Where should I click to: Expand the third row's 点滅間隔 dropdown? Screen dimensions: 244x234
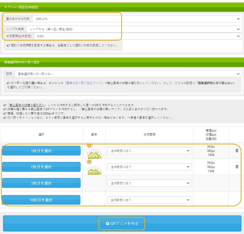click(x=149, y=183)
